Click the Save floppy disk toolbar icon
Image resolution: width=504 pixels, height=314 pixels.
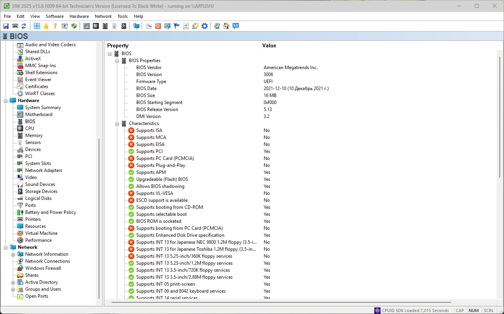pos(6,26)
